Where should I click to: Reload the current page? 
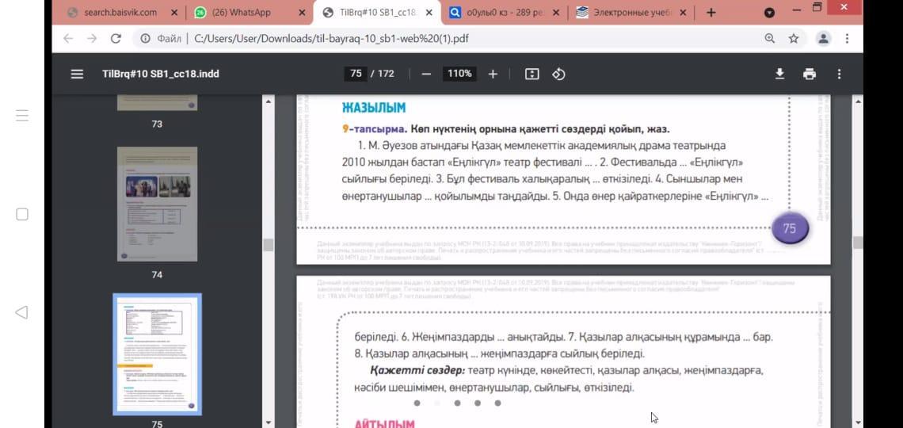(x=116, y=39)
